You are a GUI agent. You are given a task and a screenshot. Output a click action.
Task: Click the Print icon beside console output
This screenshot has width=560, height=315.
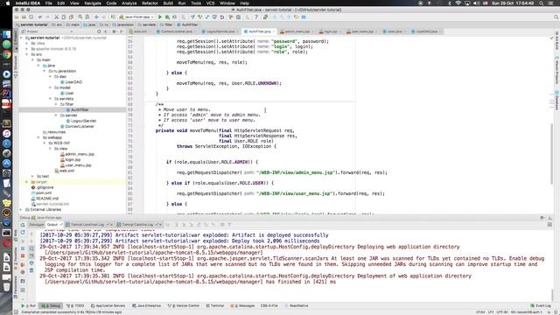click(x=31, y=263)
